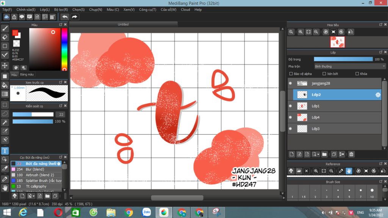Zoom in using Navigator magnifier plus
Image resolution: width=388 pixels, height=218 pixels.
click(300, 32)
